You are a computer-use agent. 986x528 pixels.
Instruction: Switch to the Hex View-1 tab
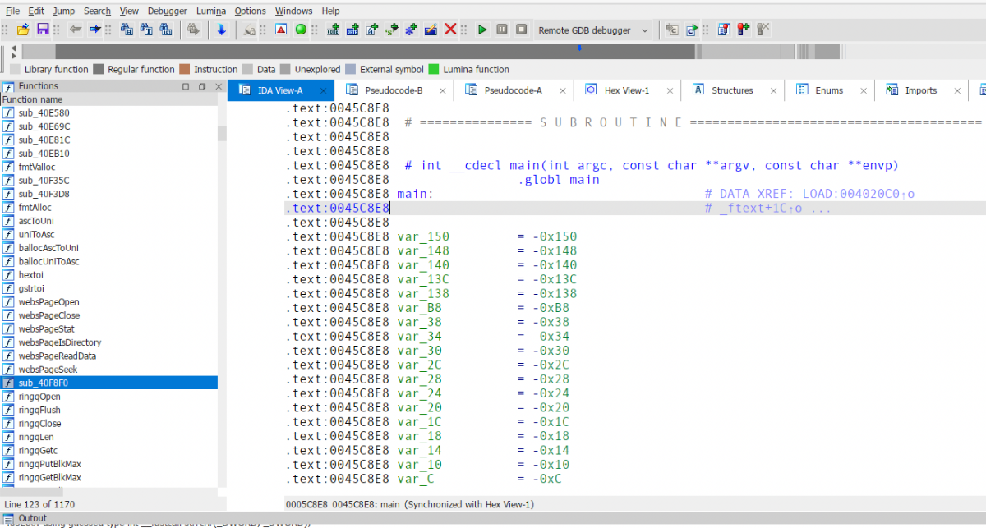627,90
